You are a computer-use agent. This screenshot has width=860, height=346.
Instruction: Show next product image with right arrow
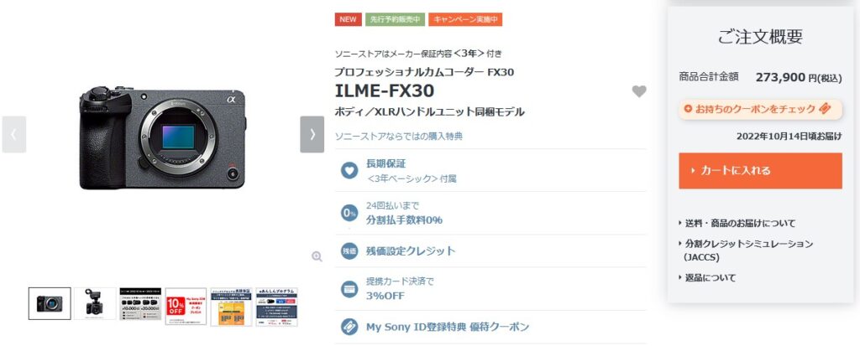coord(312,134)
